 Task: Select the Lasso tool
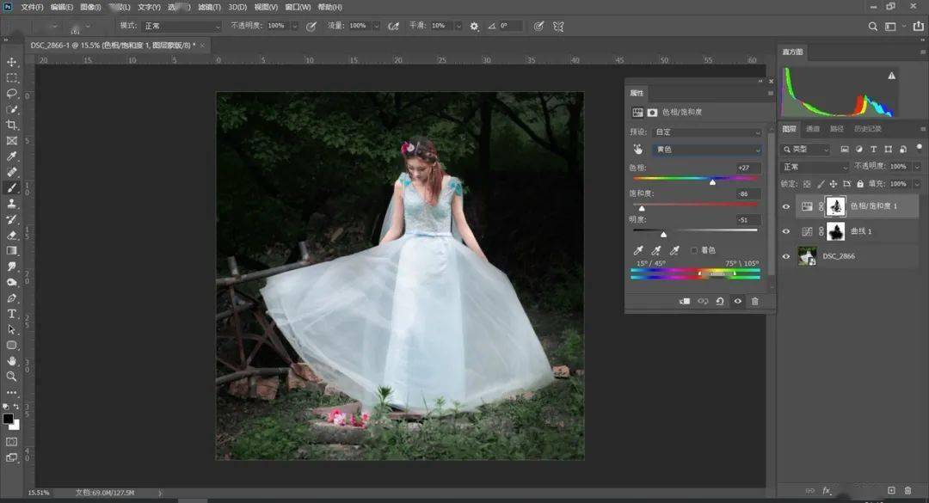[x=12, y=93]
